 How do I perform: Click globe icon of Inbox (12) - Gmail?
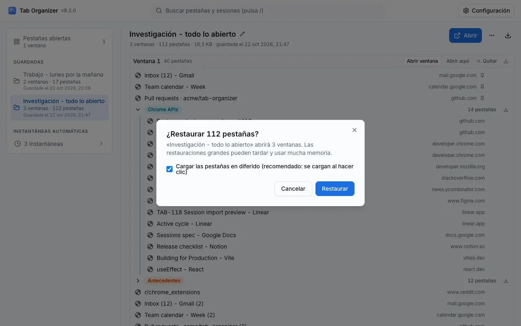tap(138, 75)
